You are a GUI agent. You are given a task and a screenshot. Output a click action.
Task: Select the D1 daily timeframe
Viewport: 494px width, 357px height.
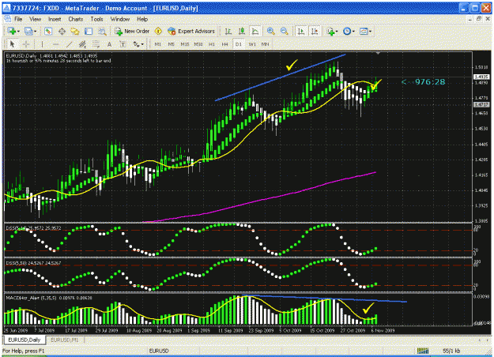tap(239, 44)
